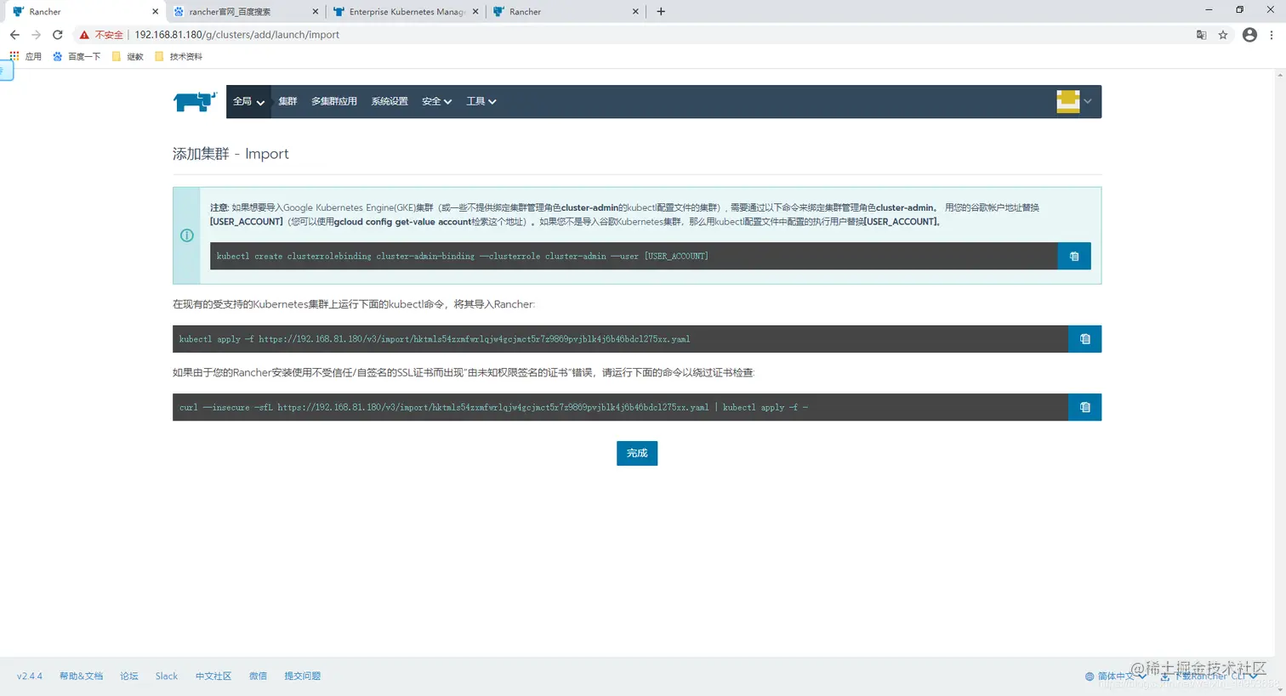Expand the 安全 security dropdown
The height and width of the screenshot is (696, 1286).
pos(436,101)
